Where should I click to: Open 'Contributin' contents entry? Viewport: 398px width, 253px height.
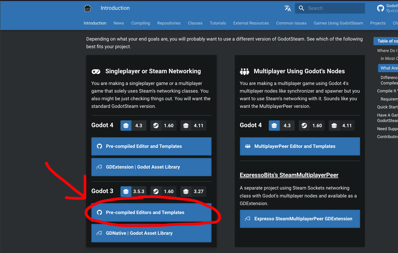[x=387, y=137]
